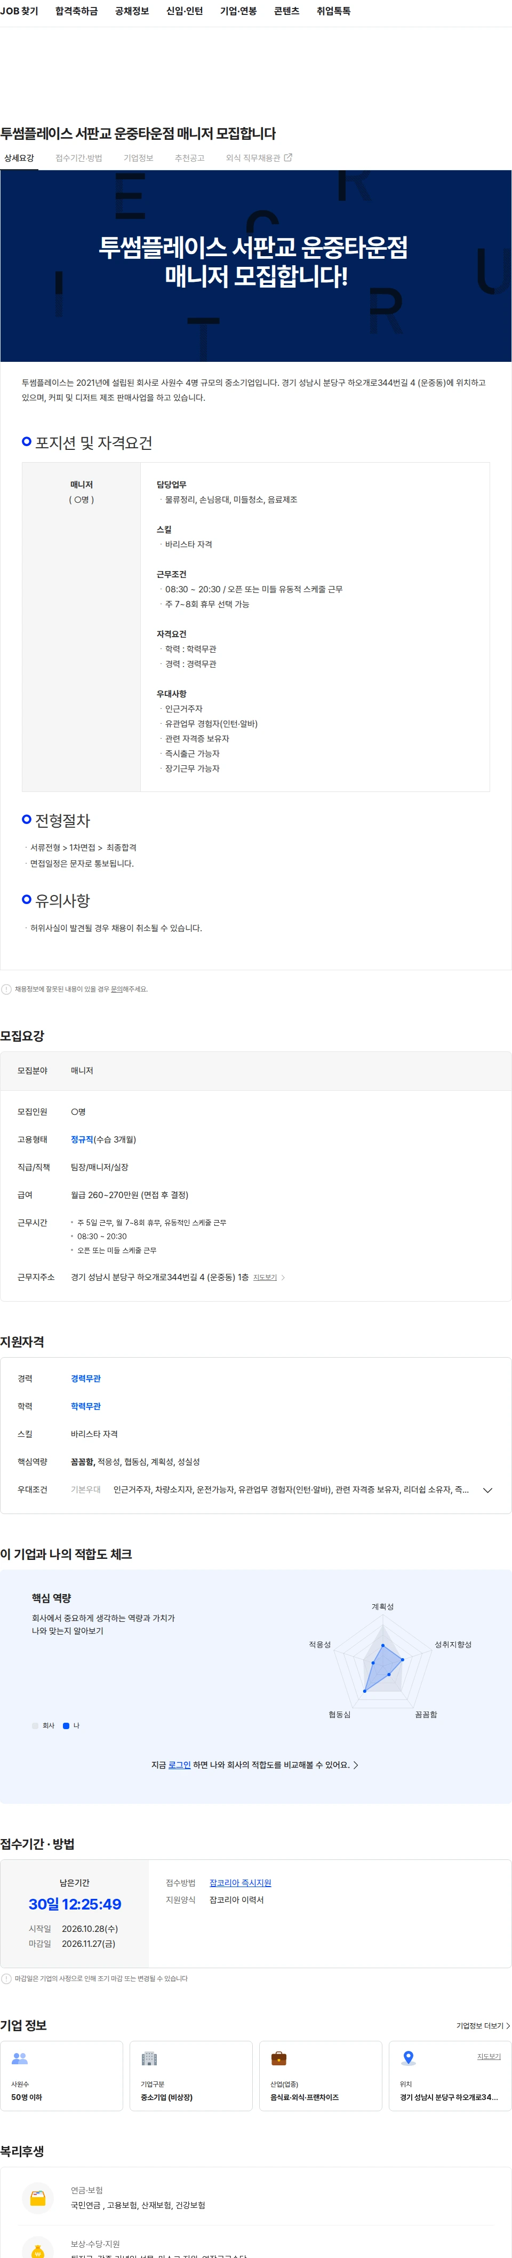Image resolution: width=512 pixels, height=2258 pixels.
Task: Open the 공채정보 menu
Action: (132, 11)
